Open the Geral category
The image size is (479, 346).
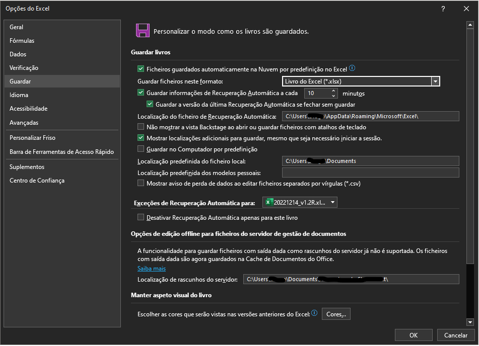tap(62, 27)
